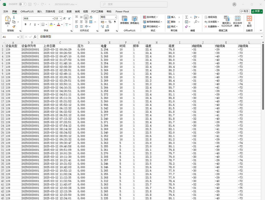Click the Save floppy disk icon

point(30,4)
